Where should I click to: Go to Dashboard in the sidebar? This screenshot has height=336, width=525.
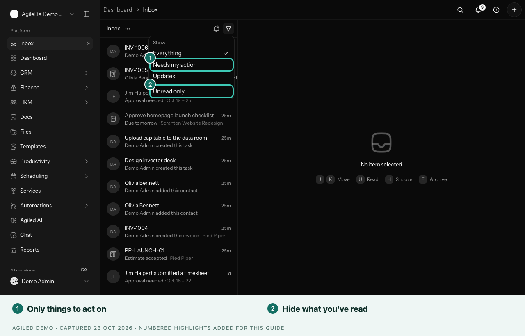point(50,58)
